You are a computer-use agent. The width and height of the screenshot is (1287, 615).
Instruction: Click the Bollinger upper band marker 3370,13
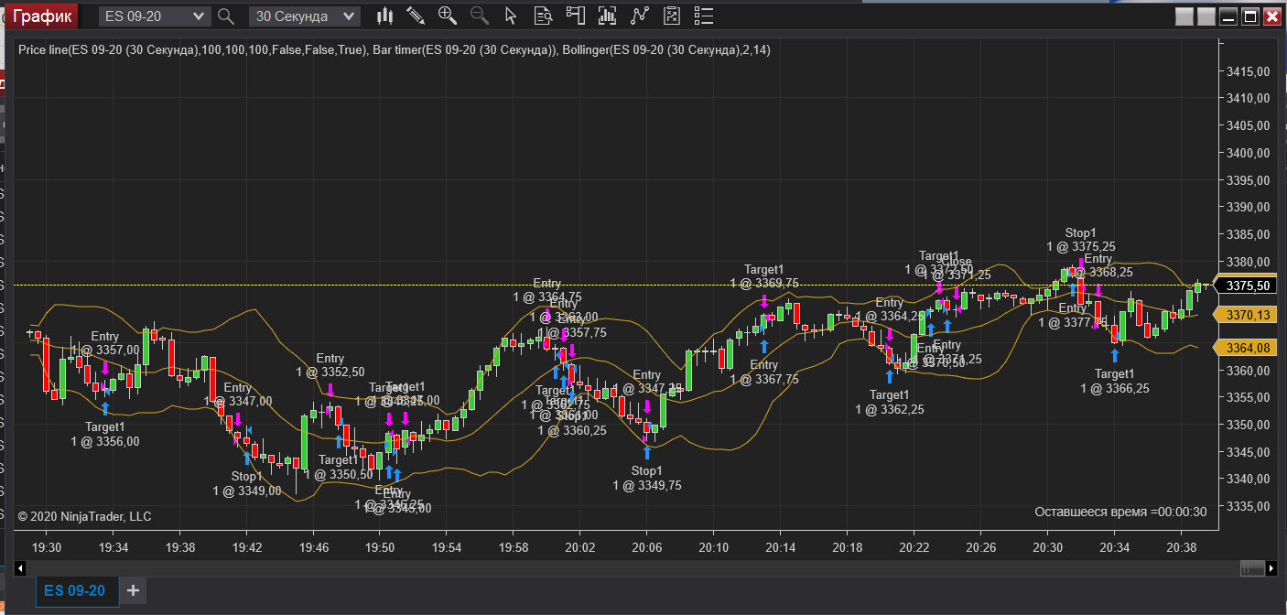pos(1246,315)
